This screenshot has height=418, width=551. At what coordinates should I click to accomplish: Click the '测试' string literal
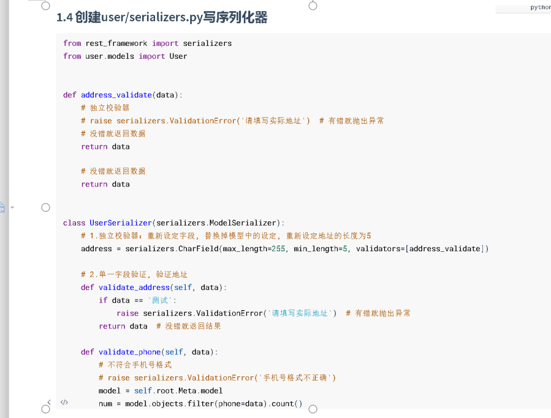coord(160,300)
